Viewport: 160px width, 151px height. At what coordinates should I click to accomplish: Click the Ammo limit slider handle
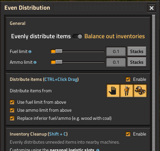click(x=59, y=62)
